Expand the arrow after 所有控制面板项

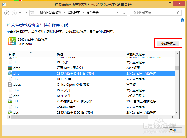65,13
